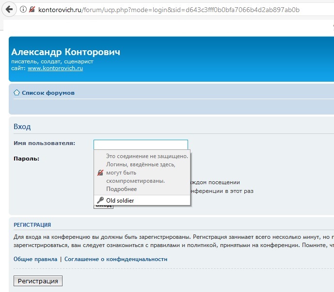Image resolution: width=334 pixels, height=292 pixels.
Task: Open the Список форумов link
Action: (48, 93)
